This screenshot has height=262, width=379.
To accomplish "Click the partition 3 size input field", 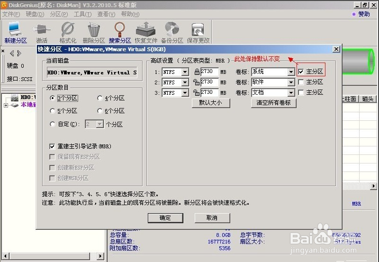I will pos(209,92).
